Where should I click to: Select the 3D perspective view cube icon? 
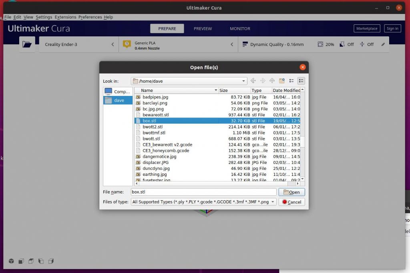click(x=11, y=261)
